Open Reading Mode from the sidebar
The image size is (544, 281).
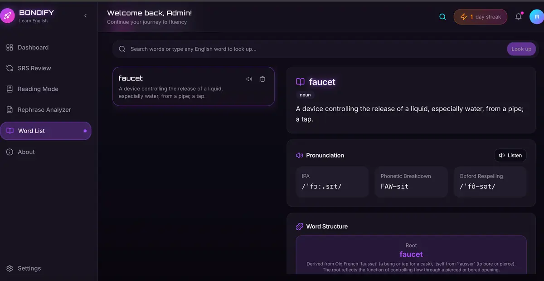click(x=38, y=89)
